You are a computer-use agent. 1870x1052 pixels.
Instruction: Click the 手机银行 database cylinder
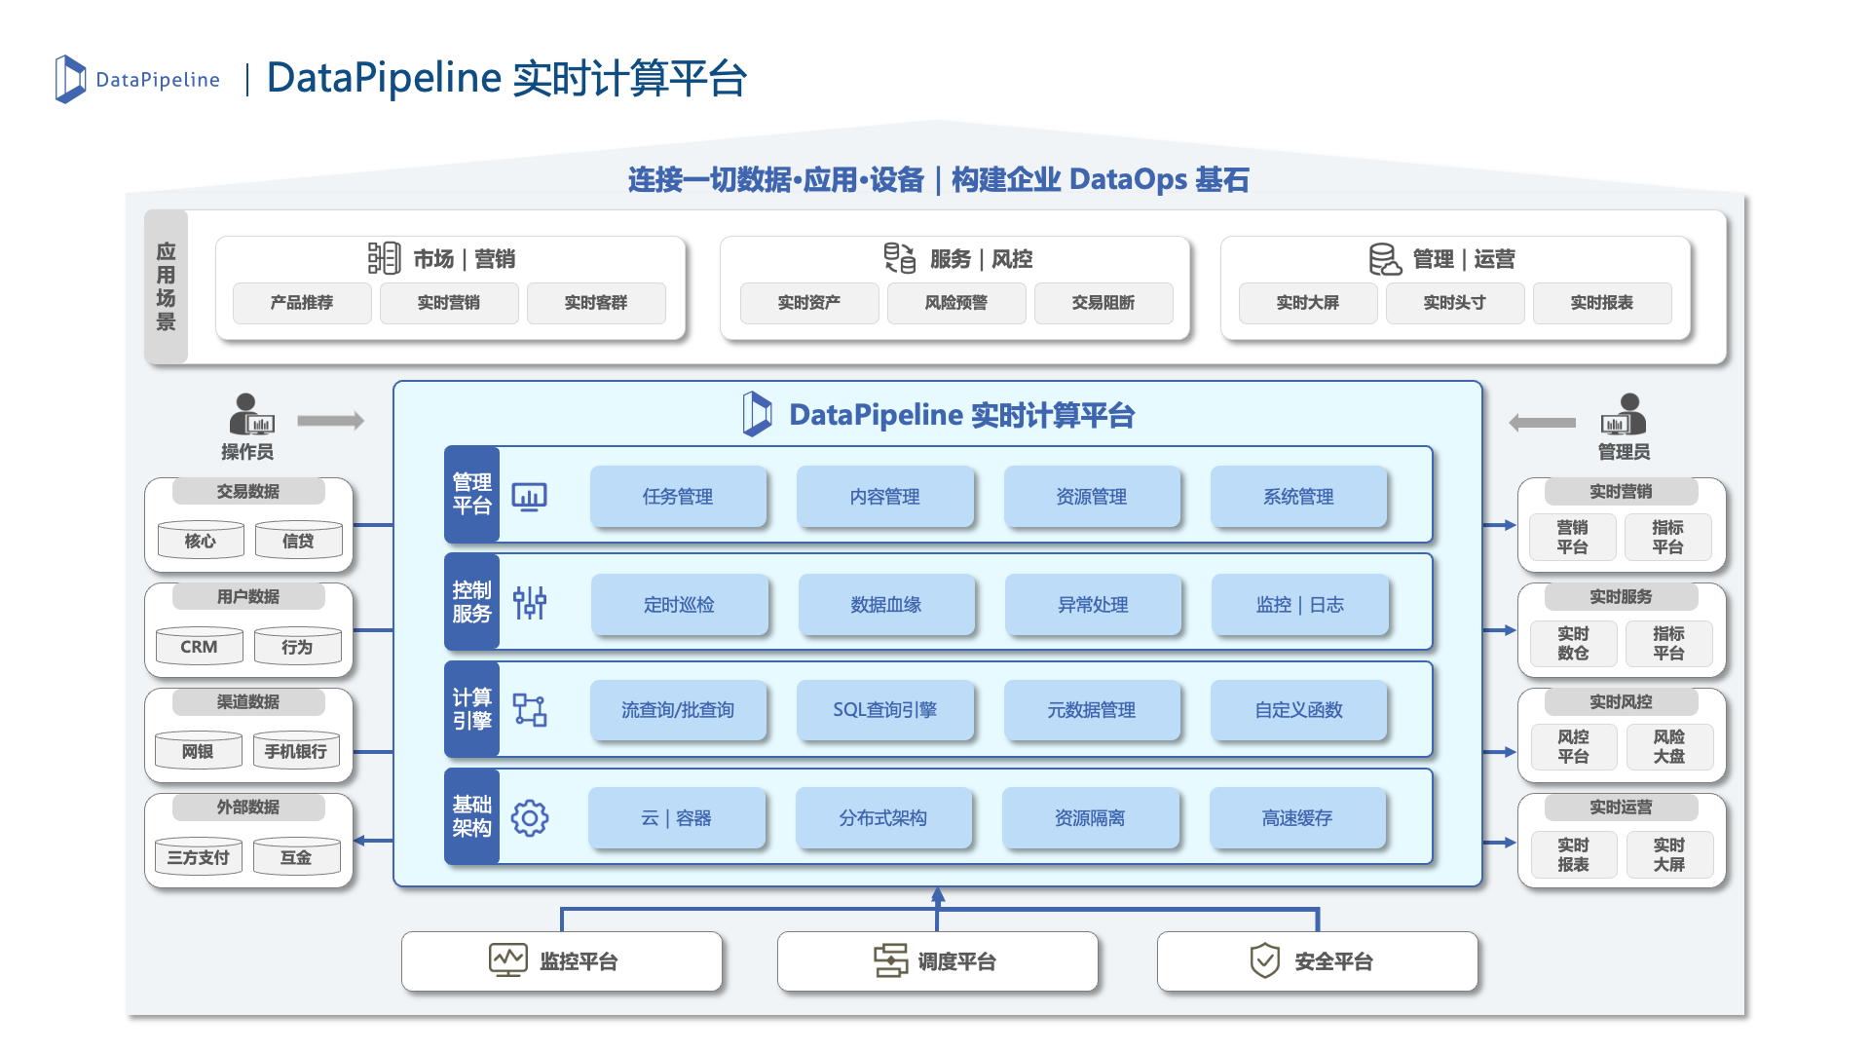[x=296, y=751]
